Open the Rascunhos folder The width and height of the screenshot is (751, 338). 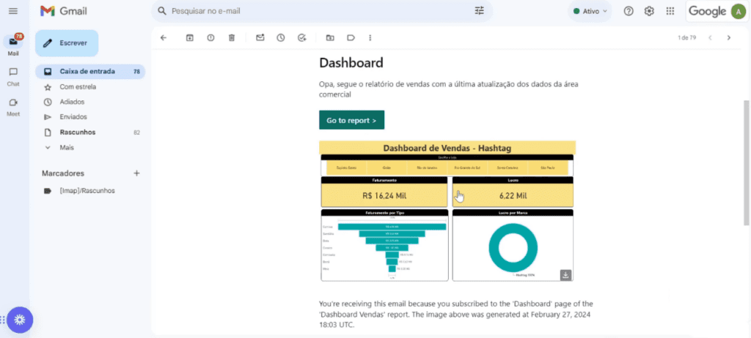[90, 132]
